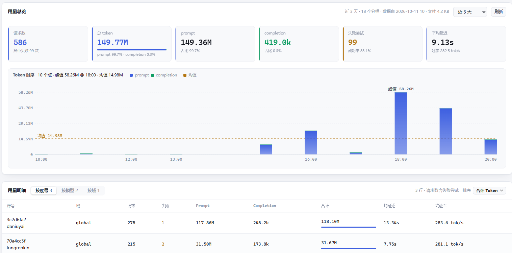Image resolution: width=512 pixels, height=253 pixels.
Task: Click the 总 token card progress bar
Action: (x=132, y=50)
